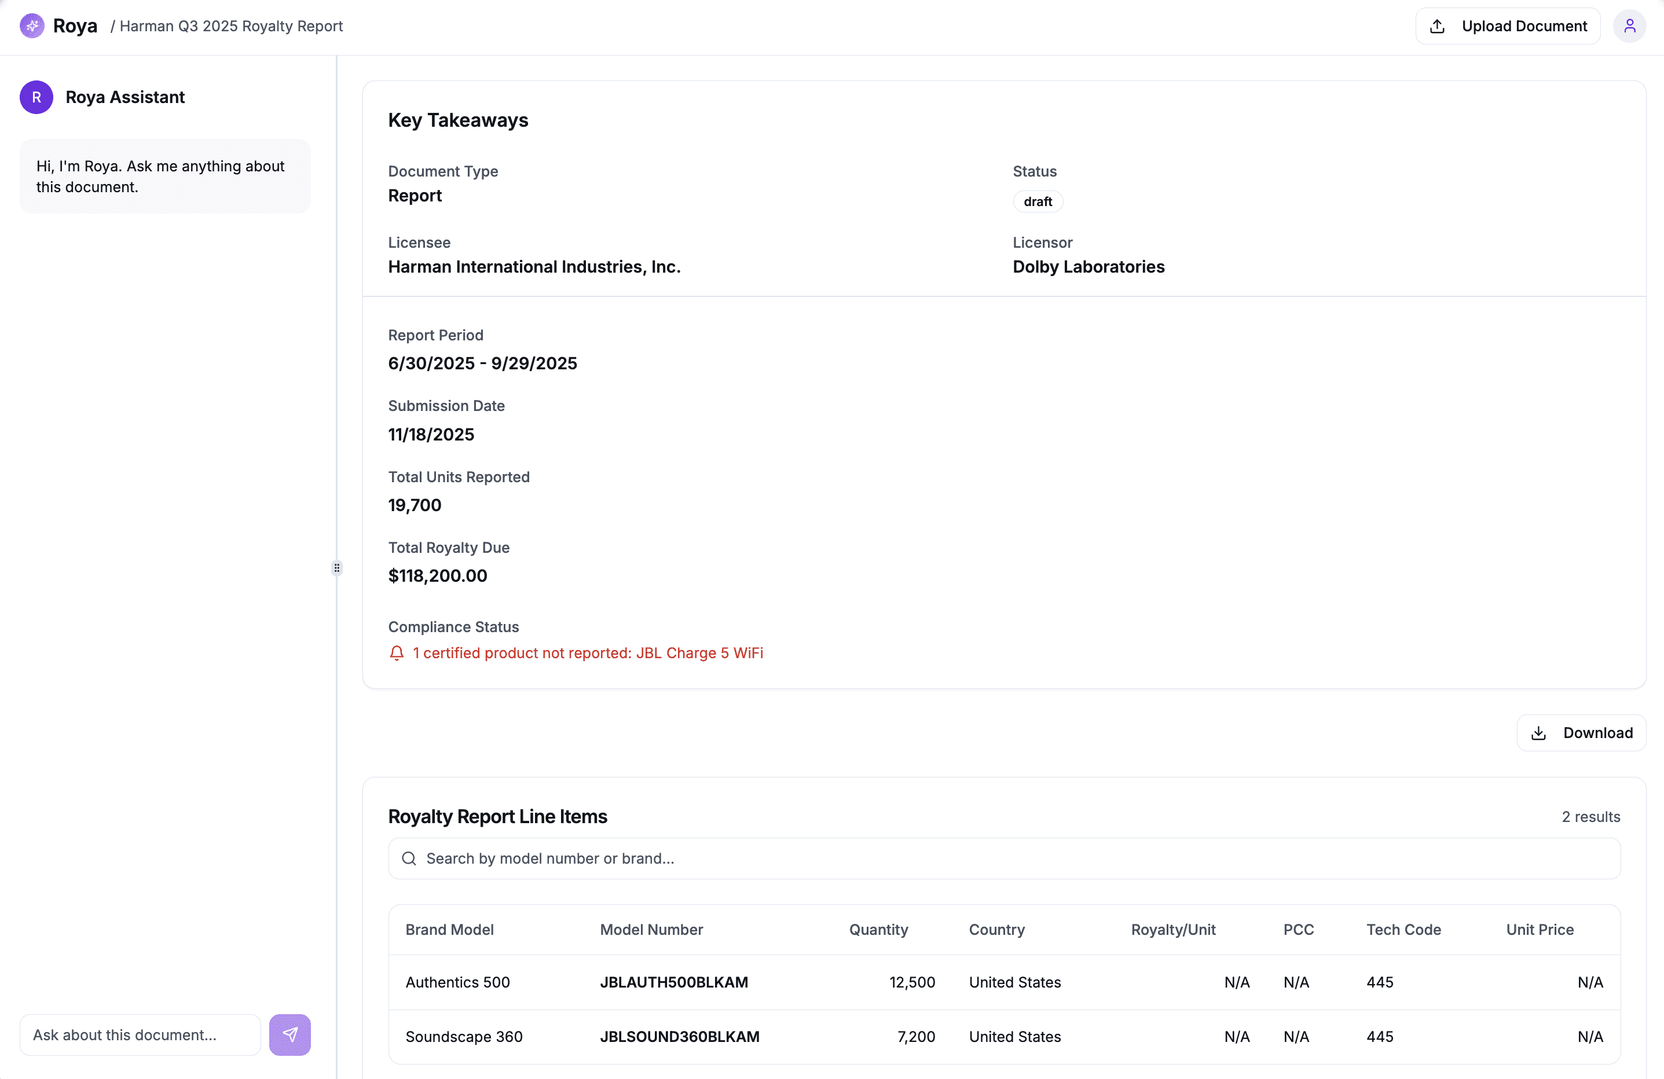Click licensor Dolby Laboratories
Viewport: 1664px width, 1079px height.
[1088, 267]
